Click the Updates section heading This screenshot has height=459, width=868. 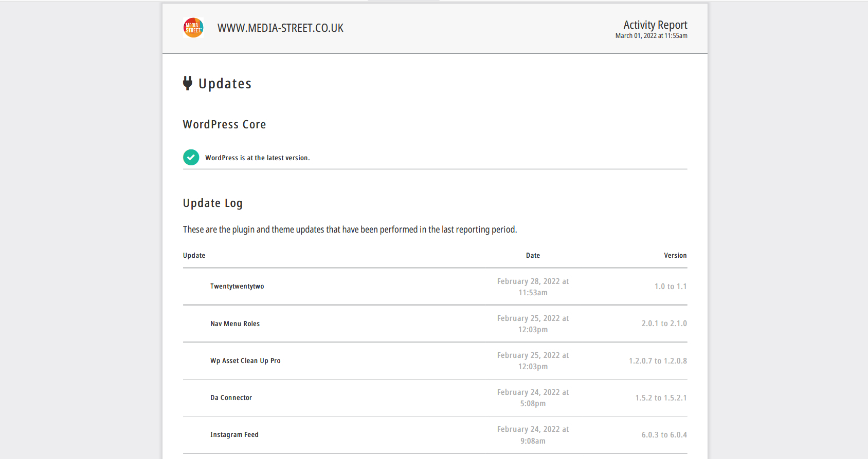point(225,84)
